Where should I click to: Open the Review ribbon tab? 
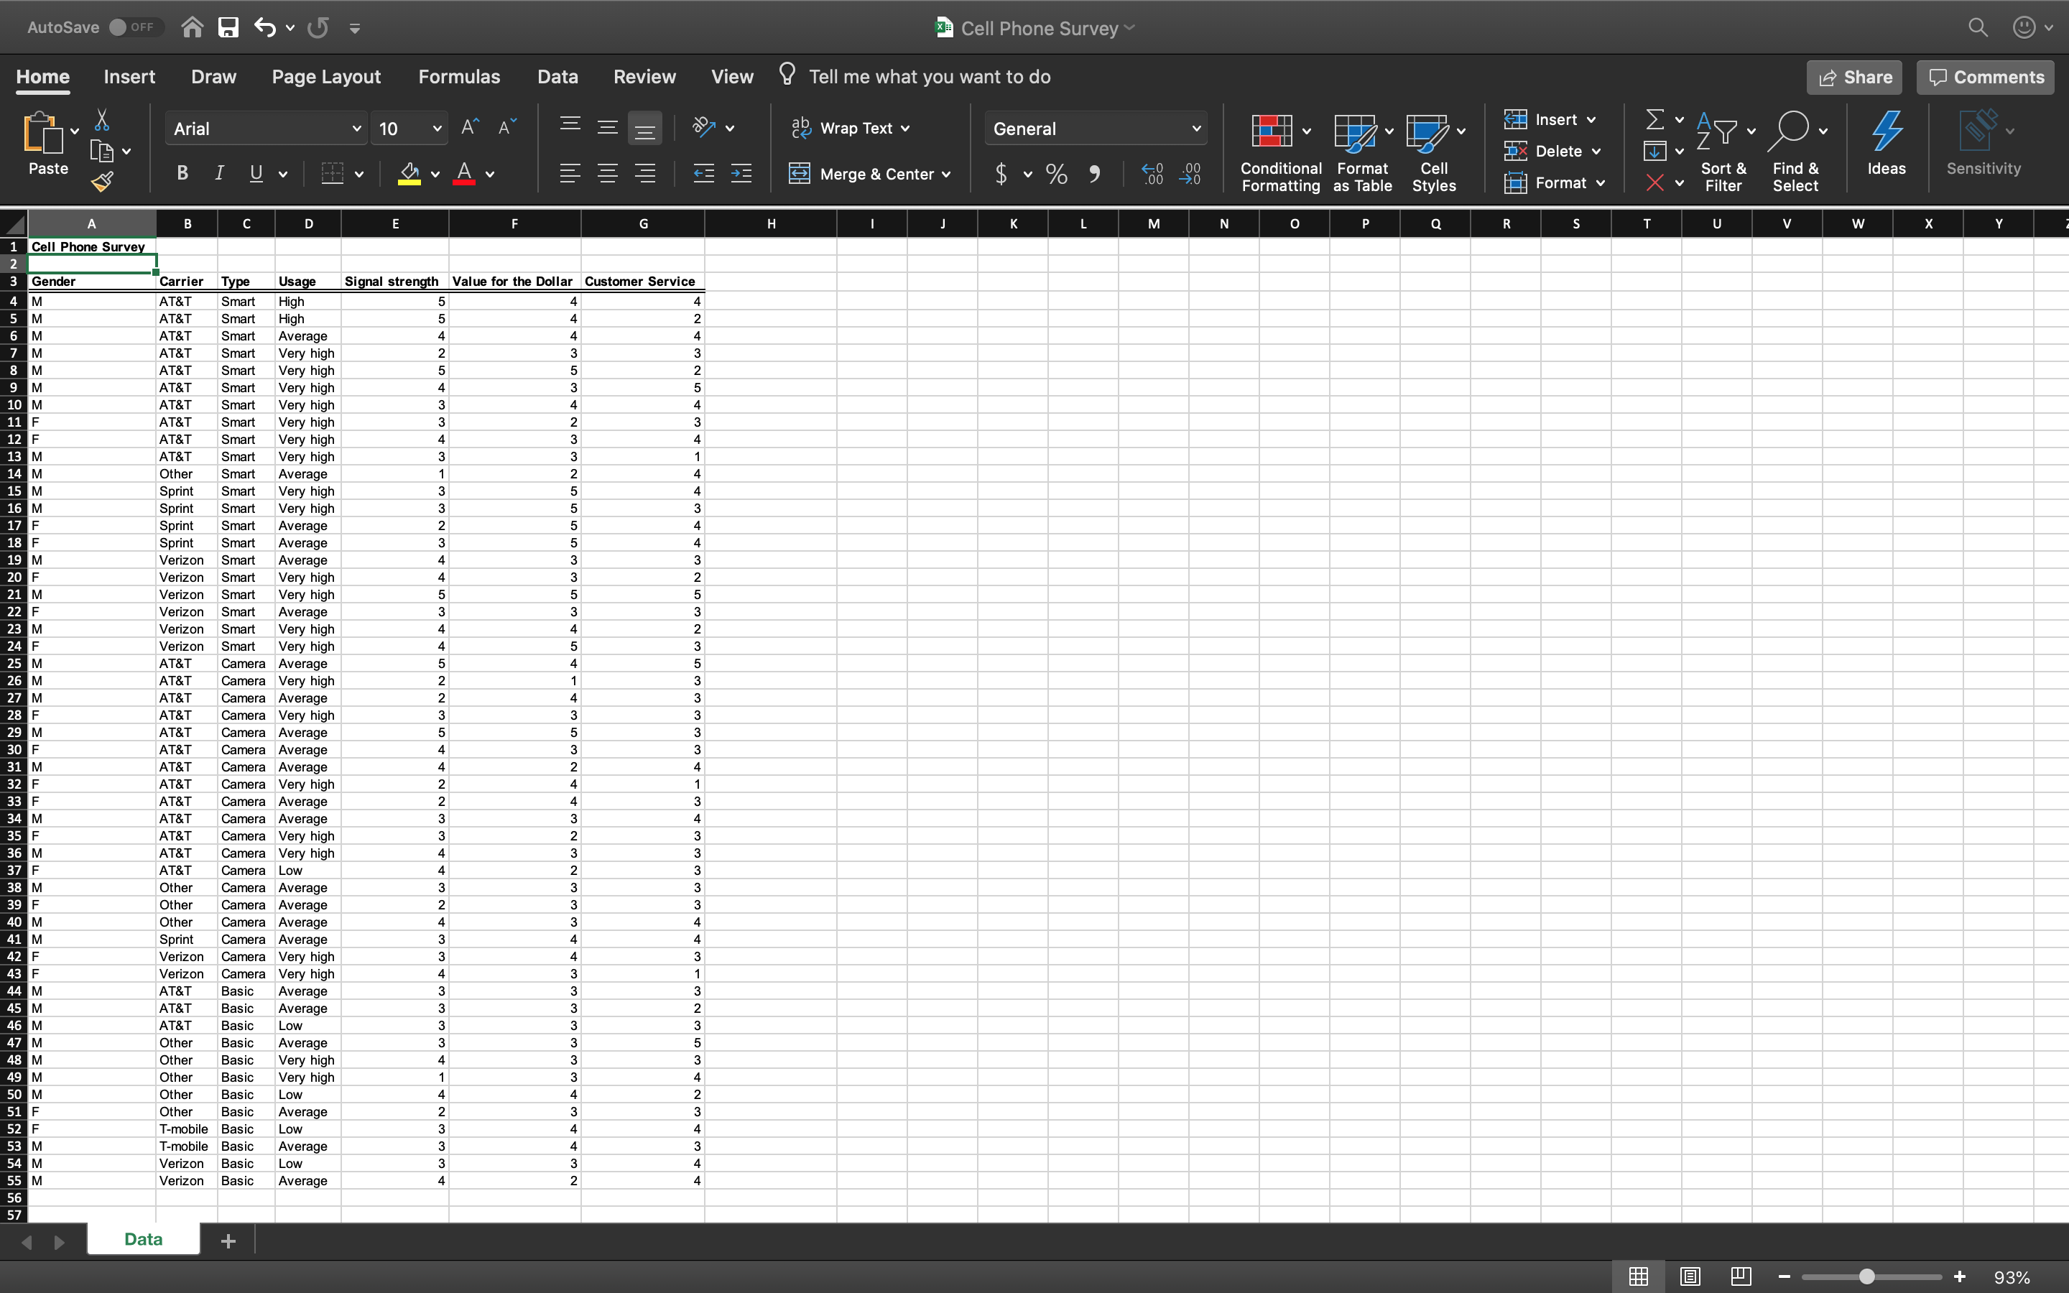(643, 76)
